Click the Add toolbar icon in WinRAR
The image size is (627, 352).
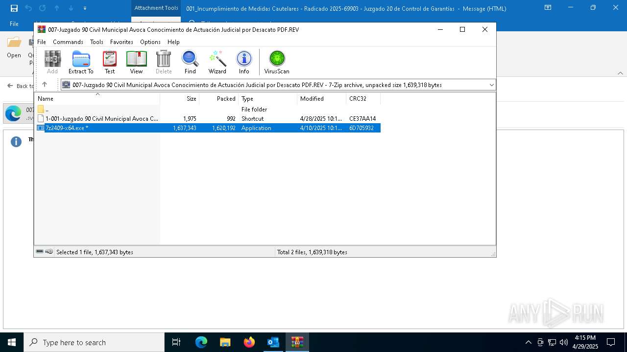pos(52,62)
